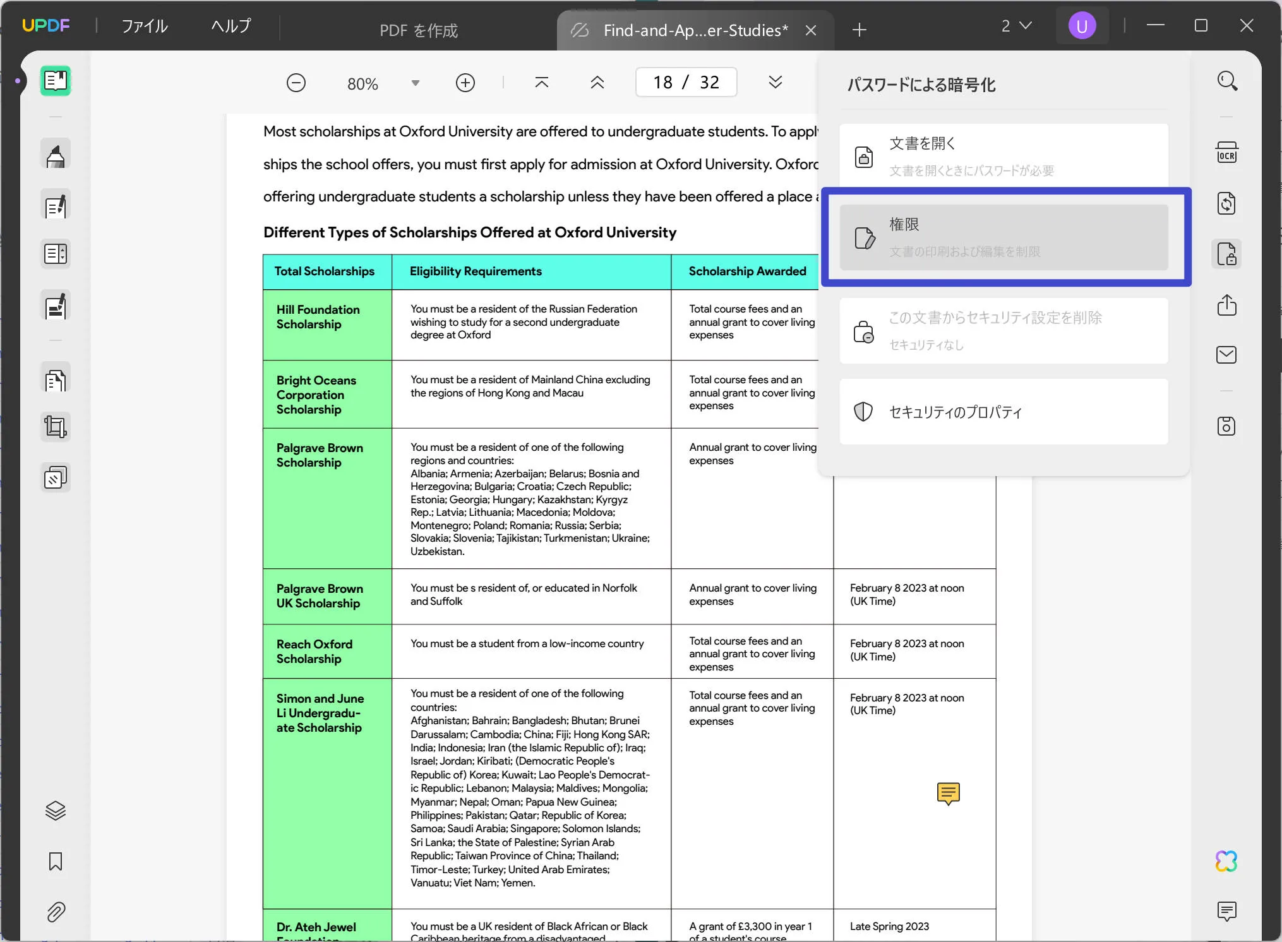Image resolution: width=1282 pixels, height=942 pixels.
Task: Run OCR text recognition icon
Action: tap(1226, 152)
